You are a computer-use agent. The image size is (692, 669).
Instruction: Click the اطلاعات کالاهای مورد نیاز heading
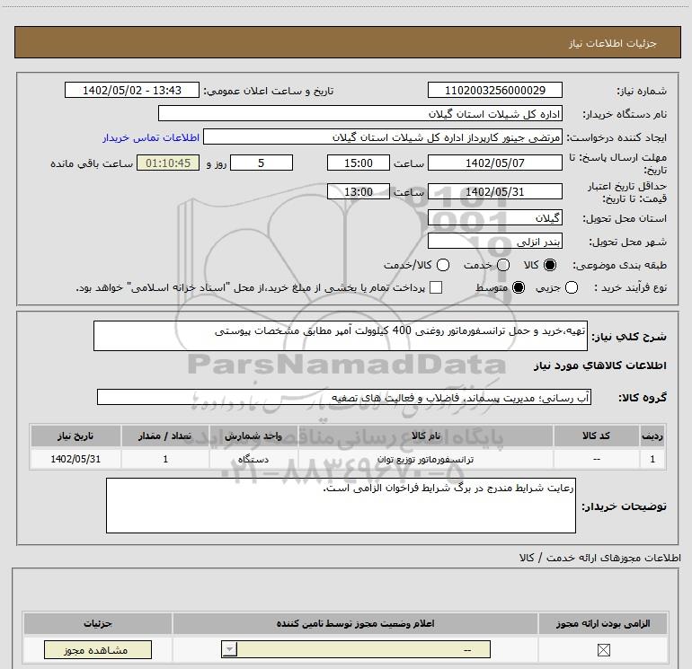(599, 365)
